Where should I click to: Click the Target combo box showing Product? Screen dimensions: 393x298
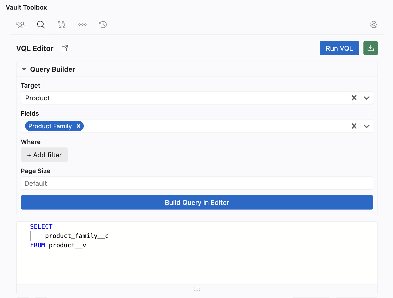click(197, 98)
